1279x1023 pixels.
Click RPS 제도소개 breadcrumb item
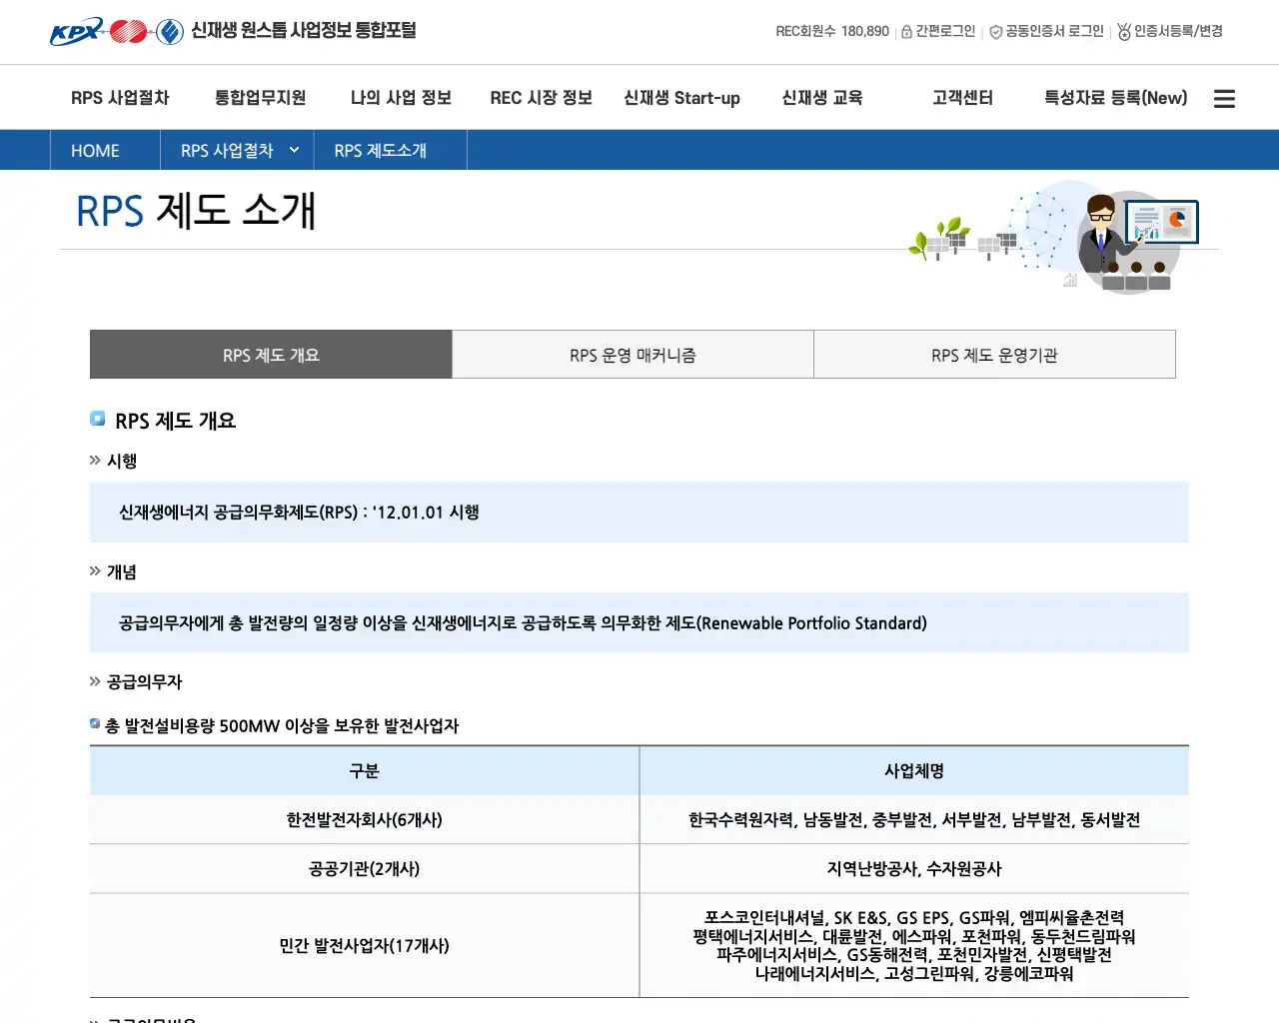380,151
